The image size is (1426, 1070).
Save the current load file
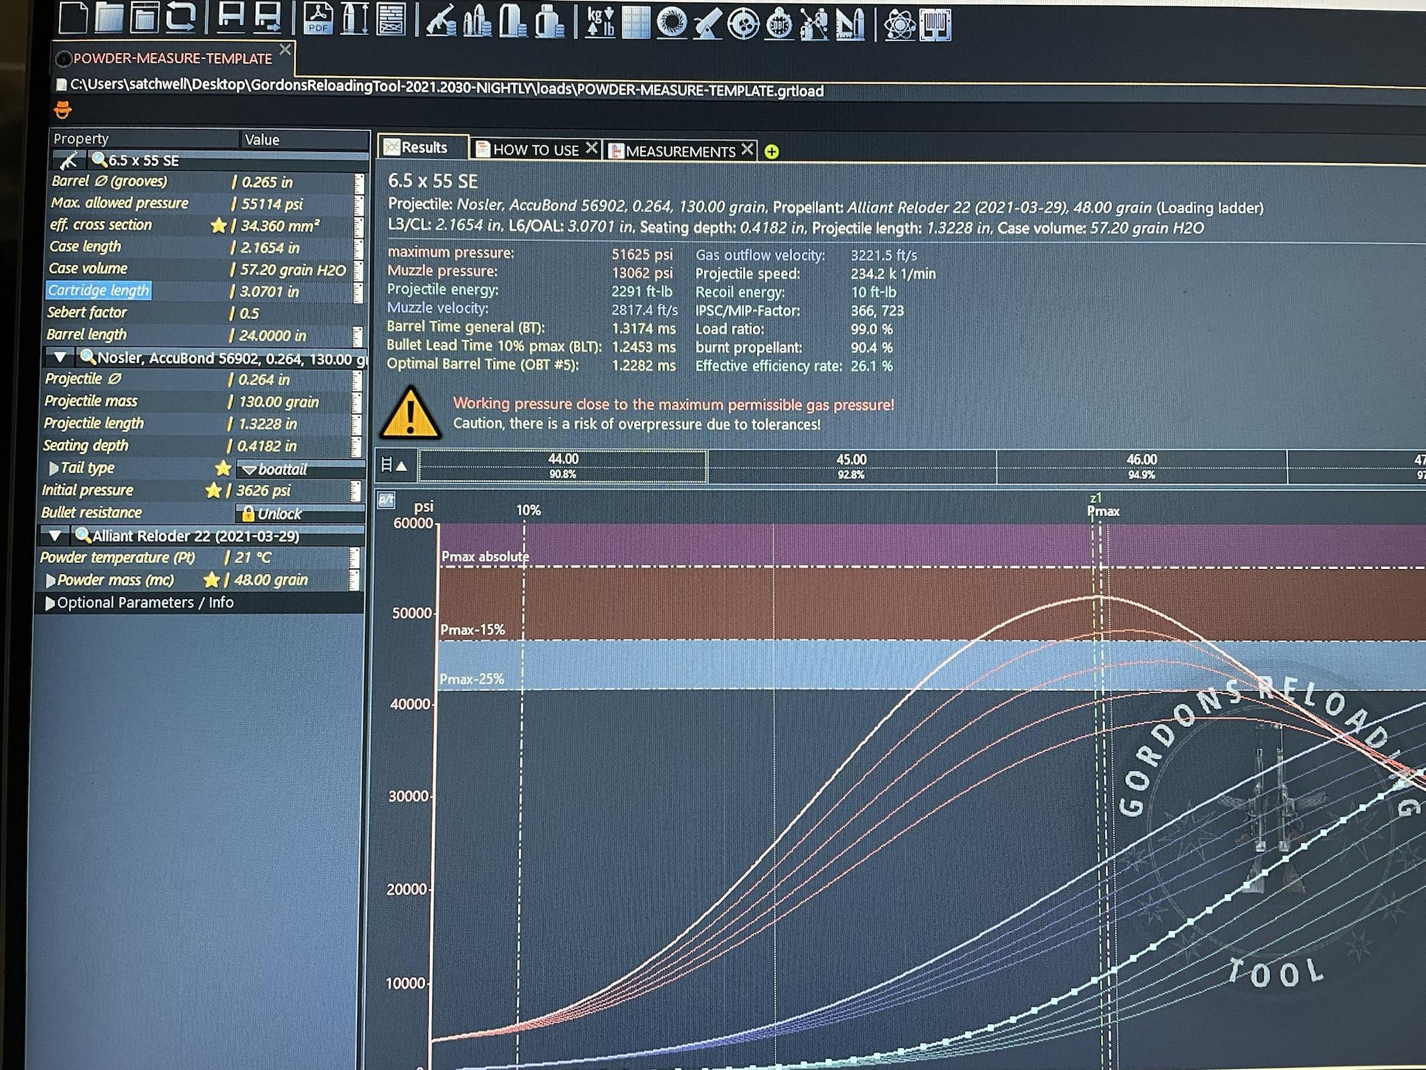[x=230, y=17]
